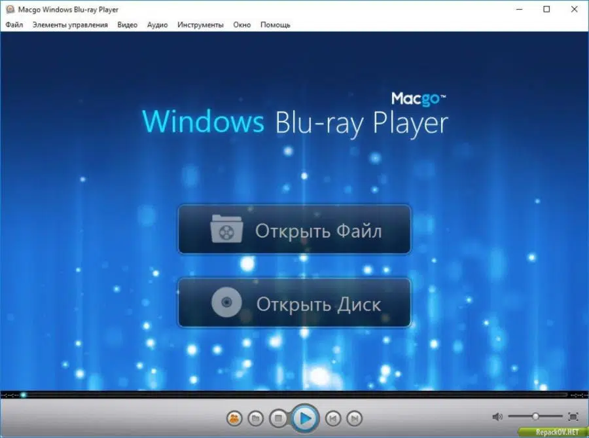Click the orange share icon in control bar
The width and height of the screenshot is (589, 438).
pyautogui.click(x=234, y=418)
